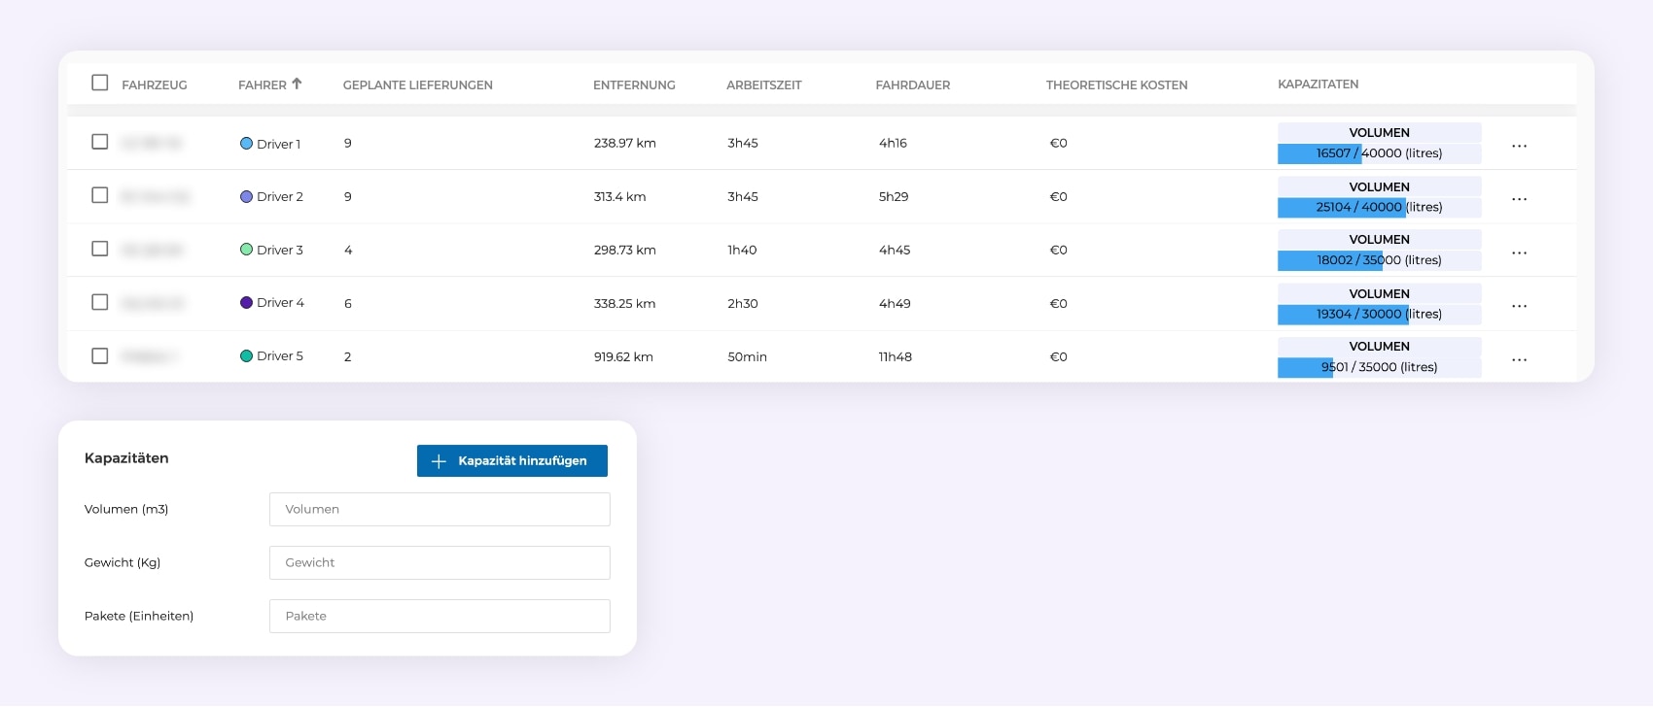Check the checkbox for Driver 1 row
The height and width of the screenshot is (707, 1653).
[99, 142]
